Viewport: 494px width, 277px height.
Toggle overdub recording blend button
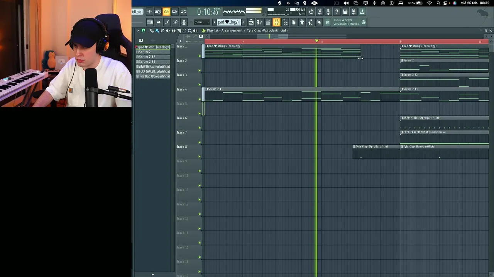pyautogui.click(x=174, y=12)
